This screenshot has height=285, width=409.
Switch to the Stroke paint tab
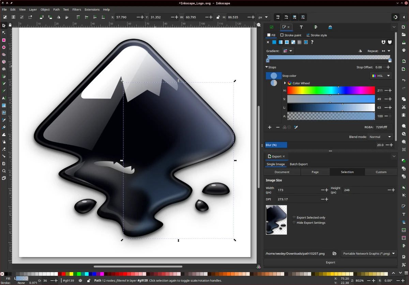pos(291,35)
